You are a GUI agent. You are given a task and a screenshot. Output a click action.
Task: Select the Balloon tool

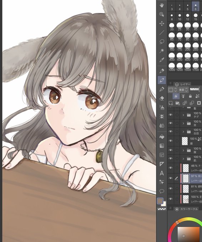[162, 191]
